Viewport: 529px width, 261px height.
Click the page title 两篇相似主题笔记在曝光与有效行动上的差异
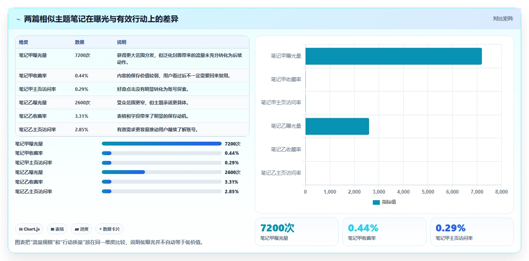coord(101,19)
